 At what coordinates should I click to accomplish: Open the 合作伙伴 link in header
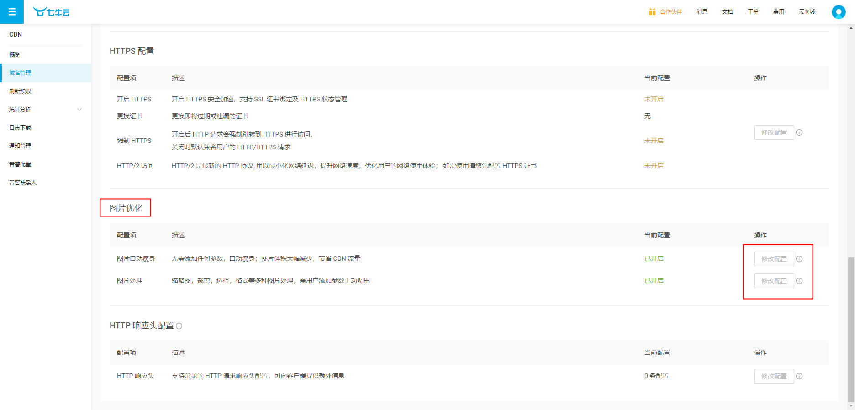670,12
